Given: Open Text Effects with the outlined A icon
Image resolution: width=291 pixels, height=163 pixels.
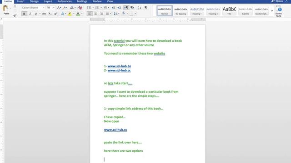Looking at the screenshot, I should pyautogui.click(x=63, y=14).
